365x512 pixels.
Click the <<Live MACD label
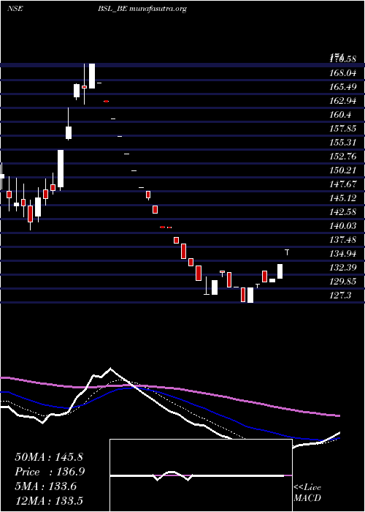(307, 493)
